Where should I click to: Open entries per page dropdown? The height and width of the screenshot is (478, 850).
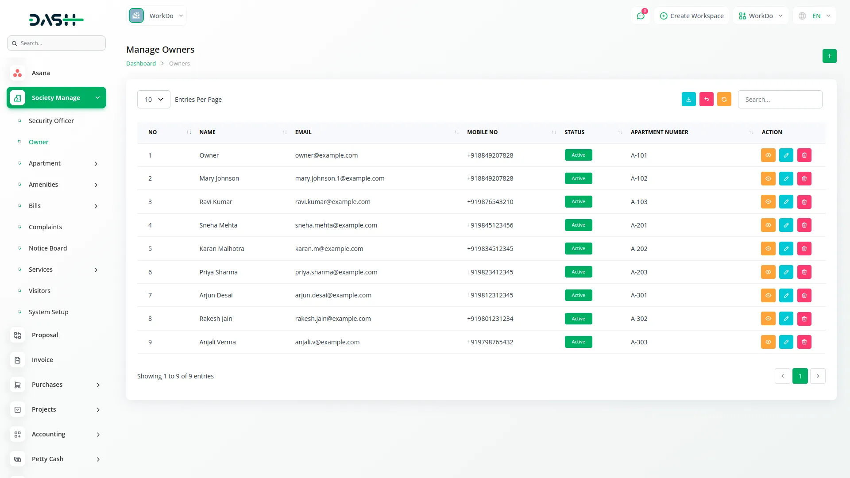click(154, 100)
